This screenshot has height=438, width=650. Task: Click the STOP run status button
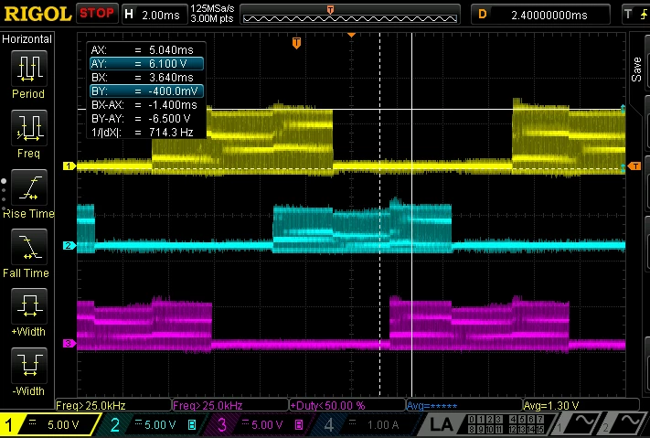coord(97,14)
